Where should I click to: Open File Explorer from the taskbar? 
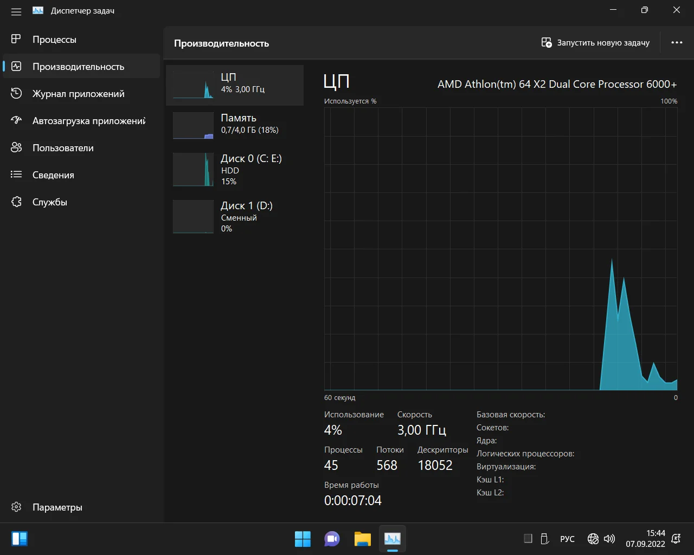click(x=362, y=539)
